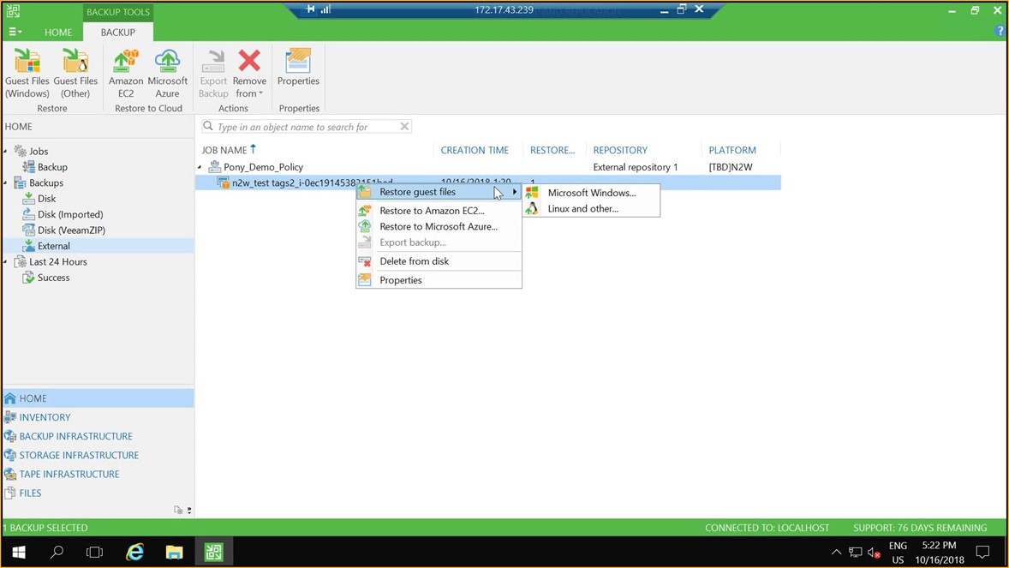
Task: Click Veeam app taskbar icon
Action: point(213,552)
